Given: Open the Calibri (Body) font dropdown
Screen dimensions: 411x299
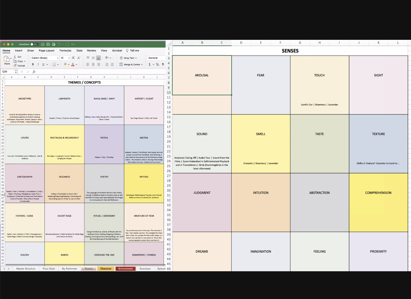Looking at the screenshot, I should coord(45,58).
